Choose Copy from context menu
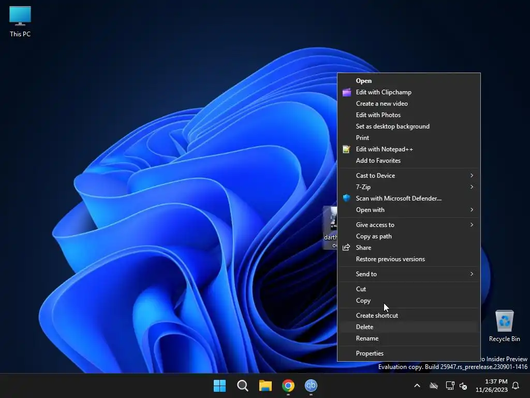 pos(409,300)
